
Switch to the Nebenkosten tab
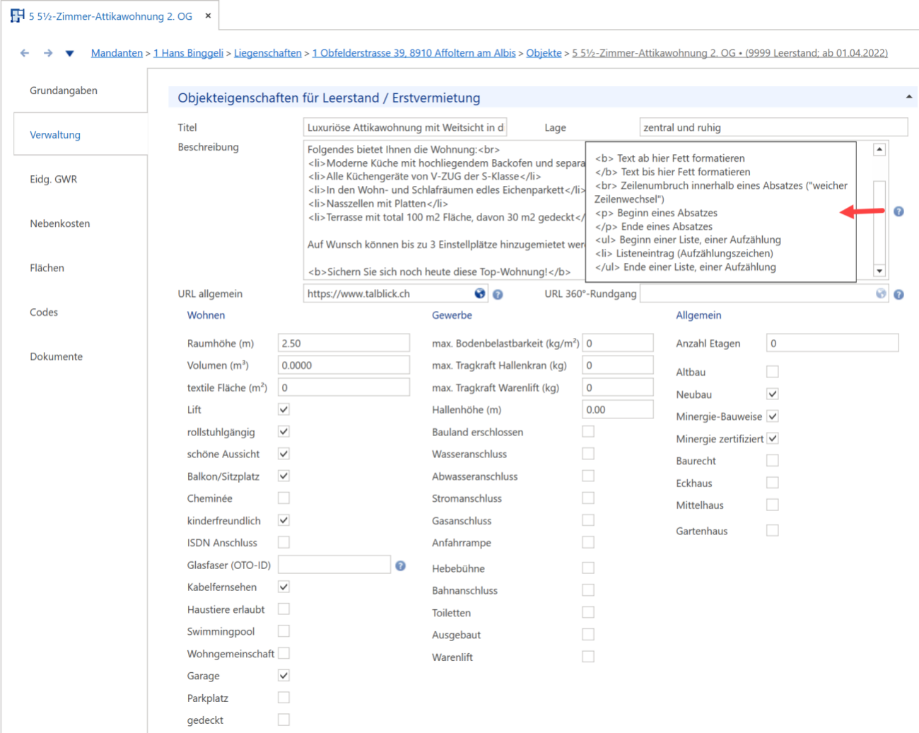[60, 223]
